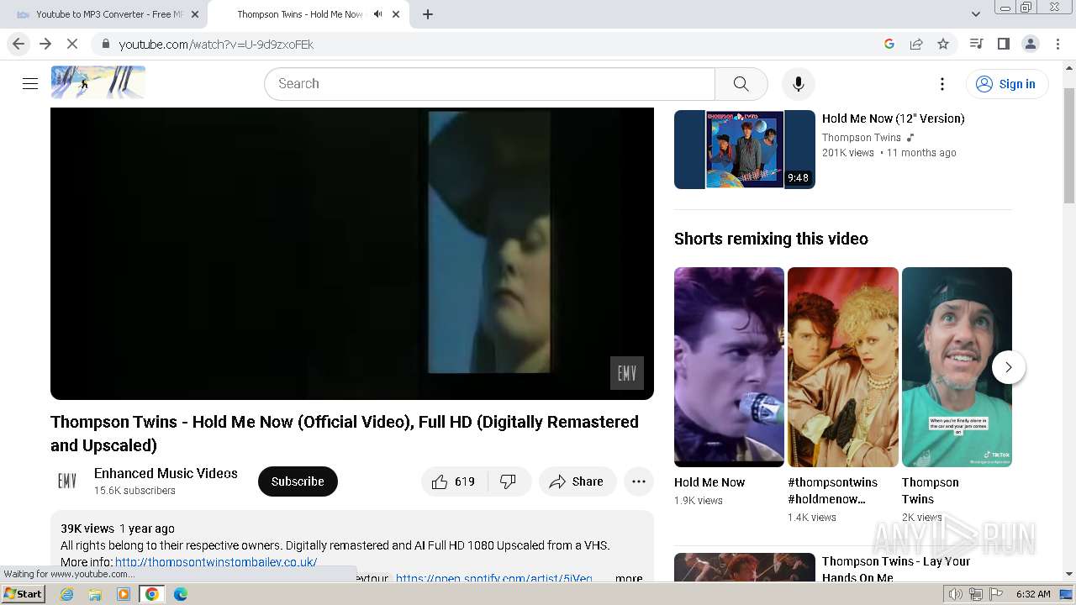Toggle Chrome side panel

(1003, 44)
